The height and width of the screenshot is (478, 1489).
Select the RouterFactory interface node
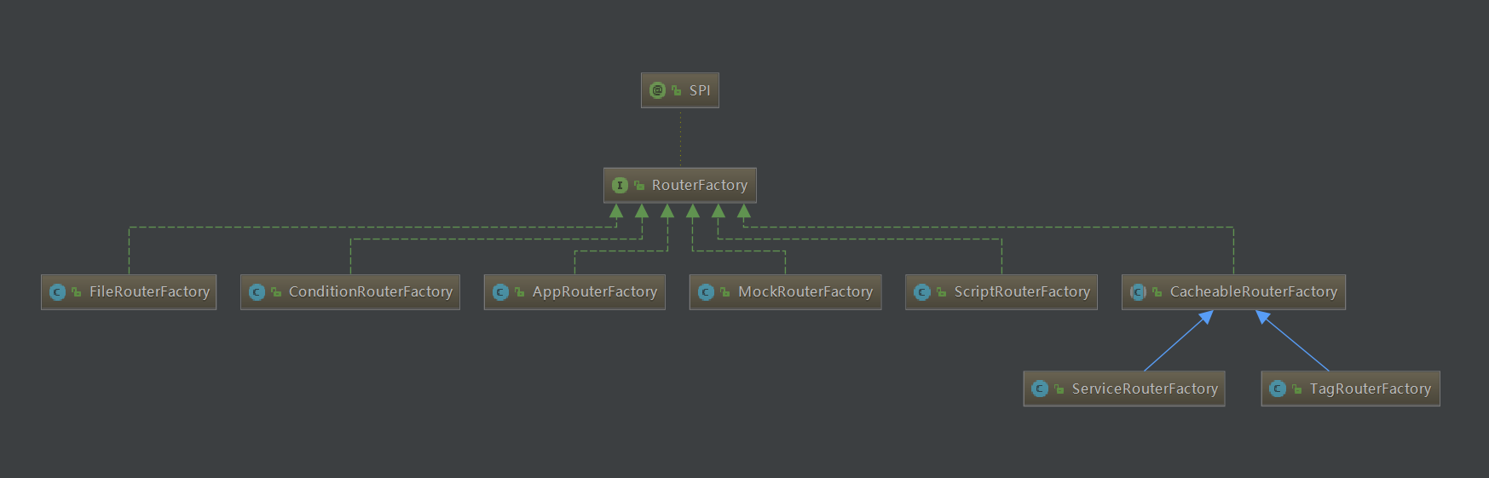[679, 185]
